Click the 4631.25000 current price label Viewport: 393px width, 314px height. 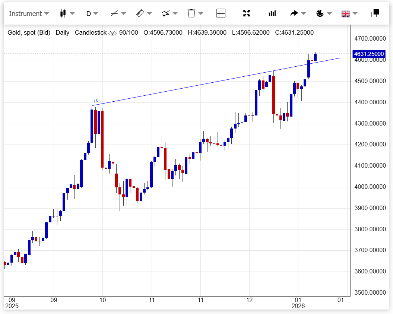[x=369, y=54]
